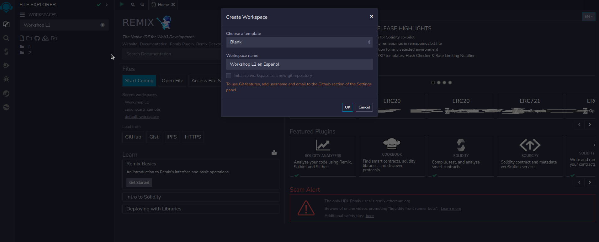The width and height of the screenshot is (599, 242).
Task: Load from Gist button
Action: 154,137
